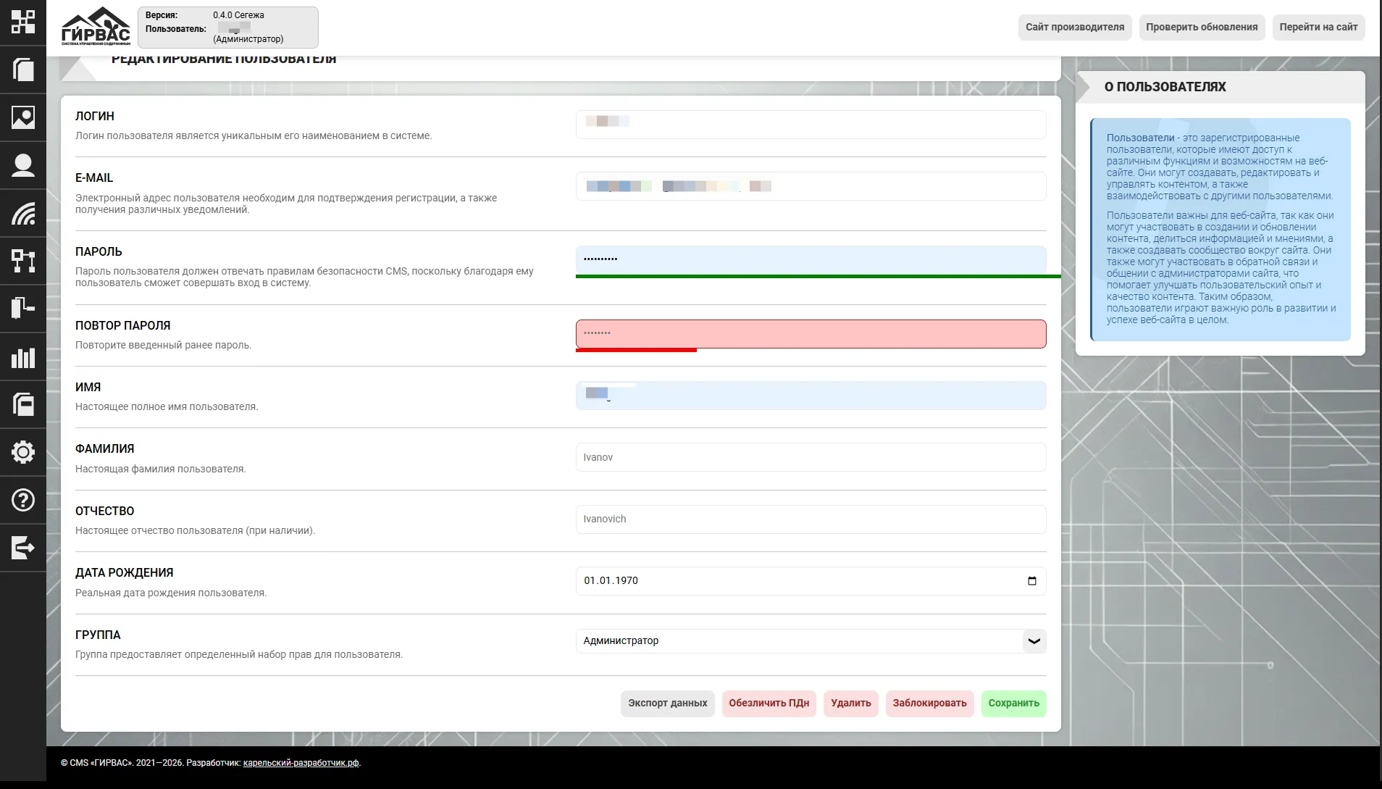The height and width of the screenshot is (789, 1382).
Task: Focus the Отчество field with Ivanovich placeholder
Action: point(811,519)
